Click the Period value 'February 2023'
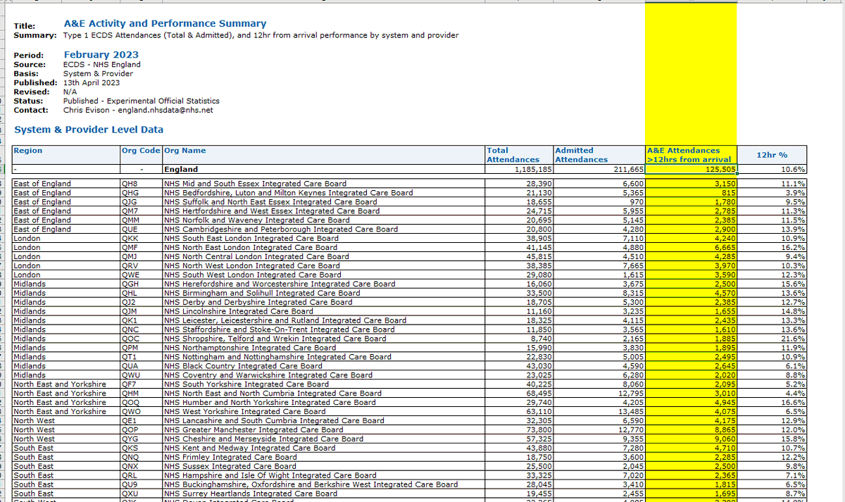 (x=101, y=54)
